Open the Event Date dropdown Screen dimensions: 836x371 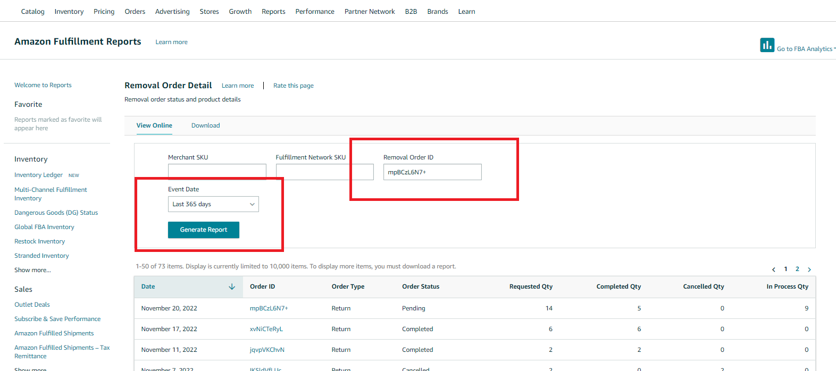(x=213, y=204)
